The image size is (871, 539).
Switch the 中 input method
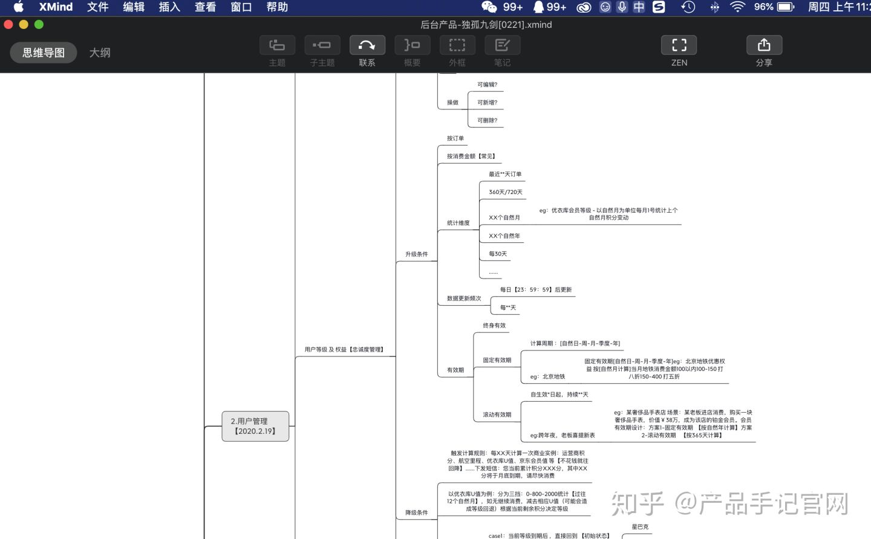(638, 7)
